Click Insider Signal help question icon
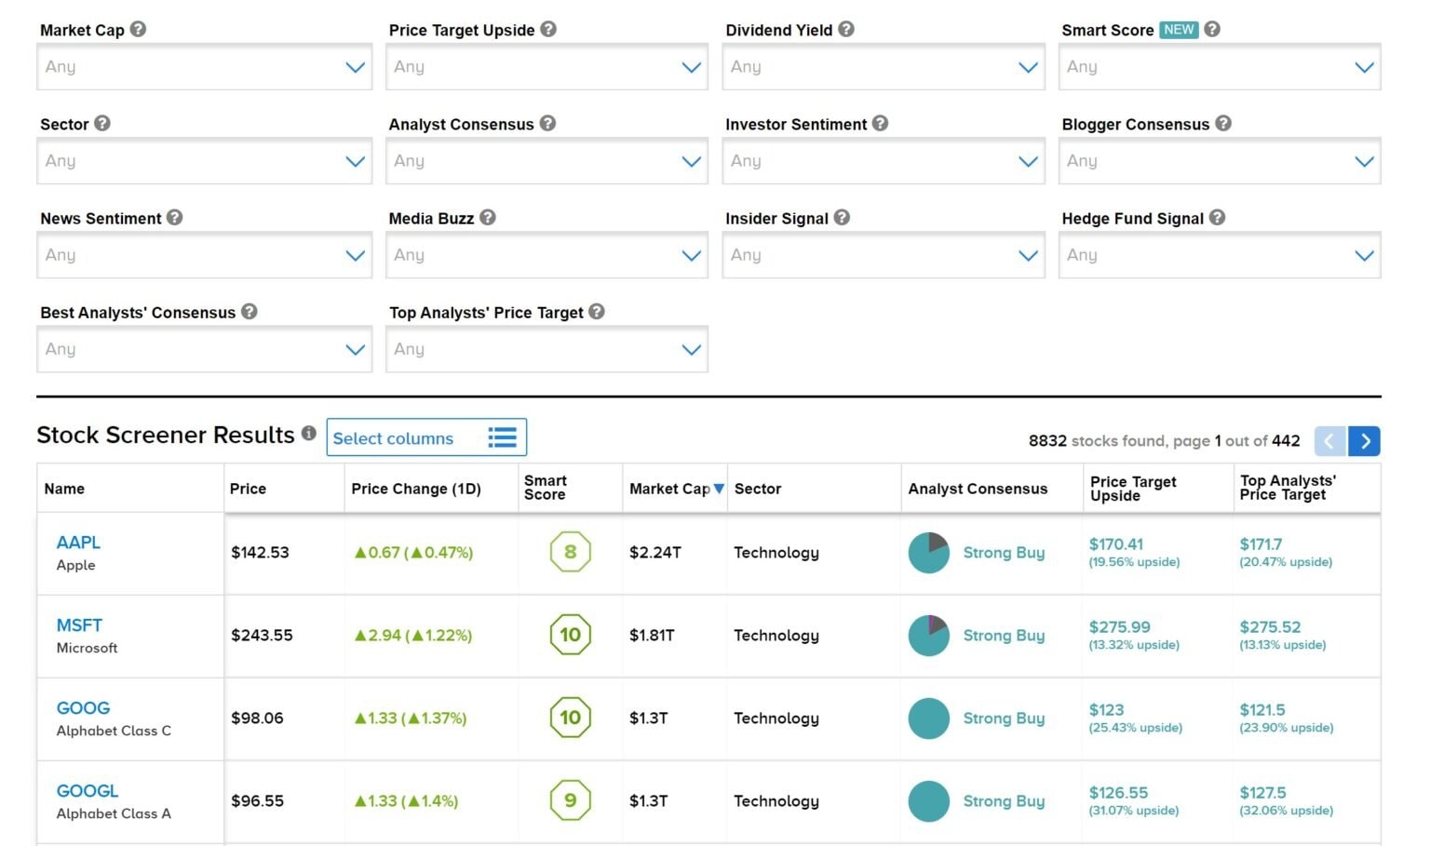 [x=842, y=217]
